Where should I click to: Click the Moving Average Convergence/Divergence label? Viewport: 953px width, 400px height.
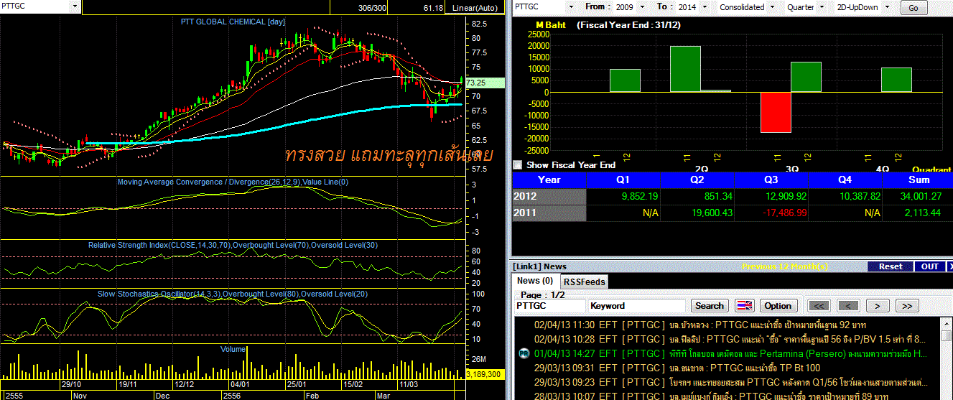point(233,182)
